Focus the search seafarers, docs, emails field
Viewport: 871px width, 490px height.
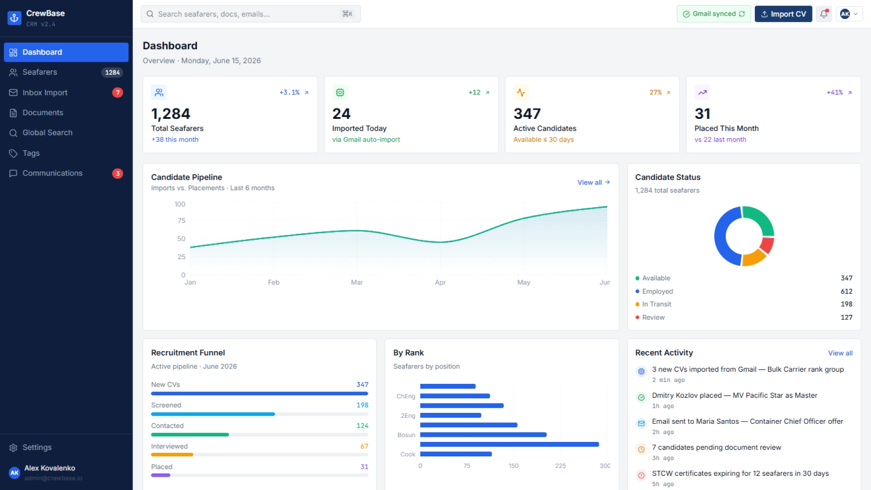[x=250, y=14]
